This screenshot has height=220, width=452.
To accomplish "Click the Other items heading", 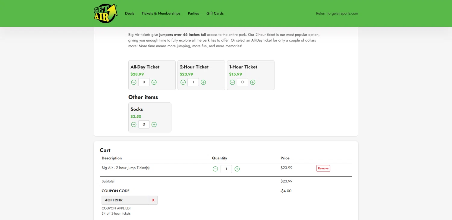I will pyautogui.click(x=143, y=97).
